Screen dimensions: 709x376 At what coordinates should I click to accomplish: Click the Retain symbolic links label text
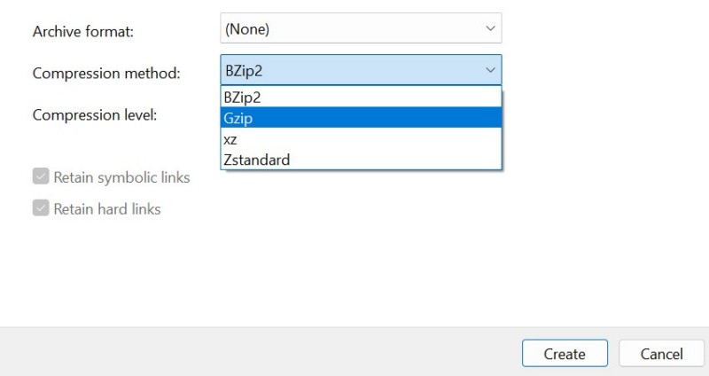pyautogui.click(x=121, y=177)
